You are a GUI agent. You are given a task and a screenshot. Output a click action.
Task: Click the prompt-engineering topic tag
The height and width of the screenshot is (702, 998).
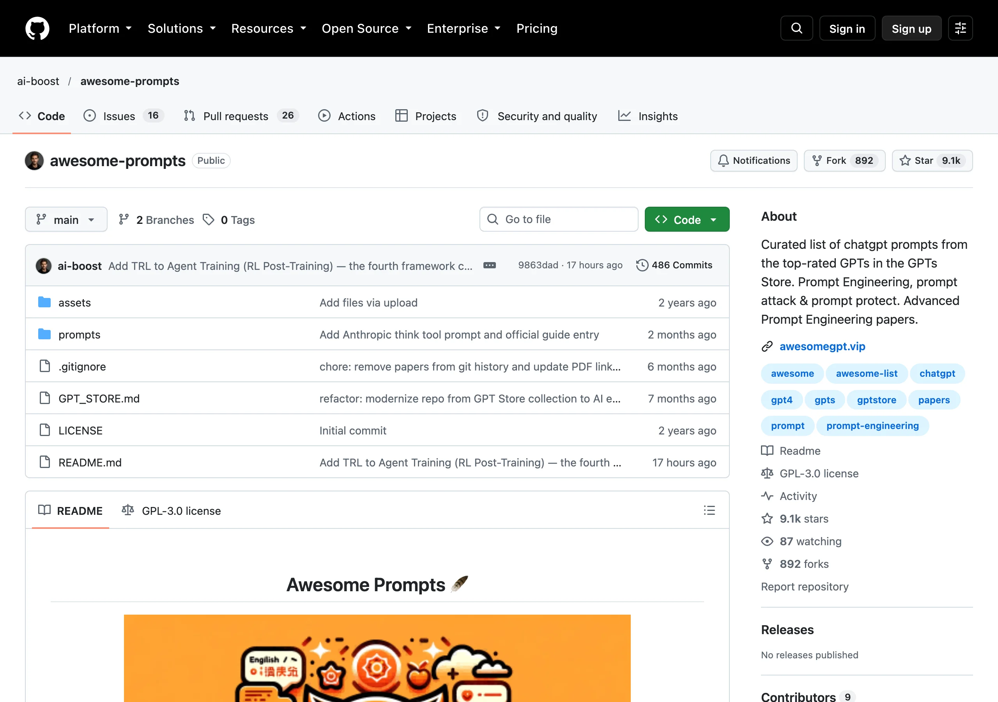point(872,425)
